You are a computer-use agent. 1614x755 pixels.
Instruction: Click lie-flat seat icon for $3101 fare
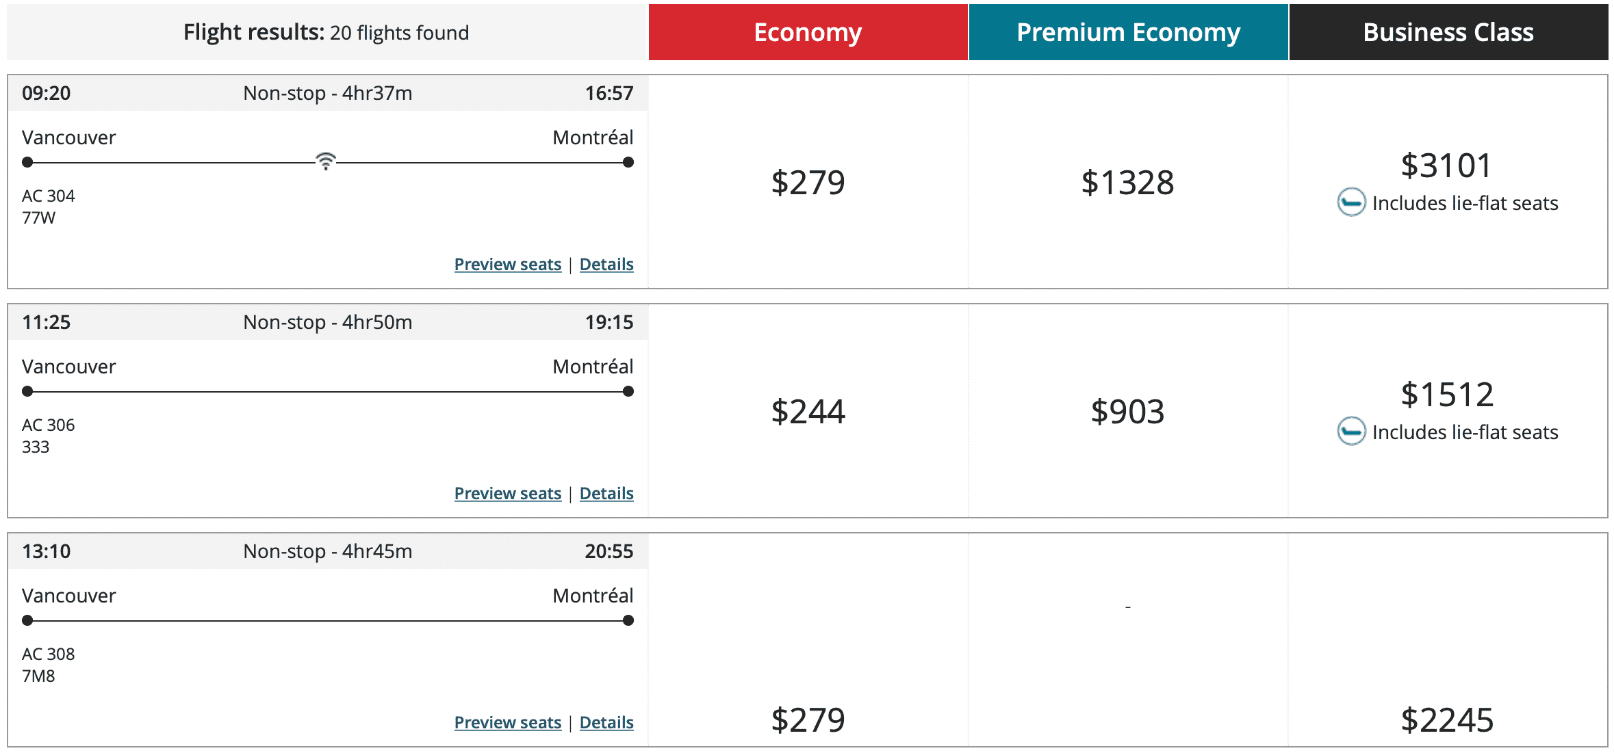click(x=1351, y=202)
